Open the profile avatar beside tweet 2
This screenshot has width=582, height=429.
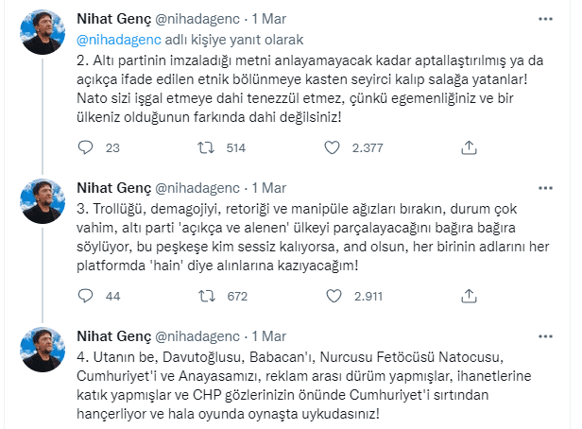tap(43, 33)
